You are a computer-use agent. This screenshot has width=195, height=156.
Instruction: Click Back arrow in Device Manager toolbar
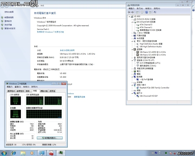(x=129, y=12)
